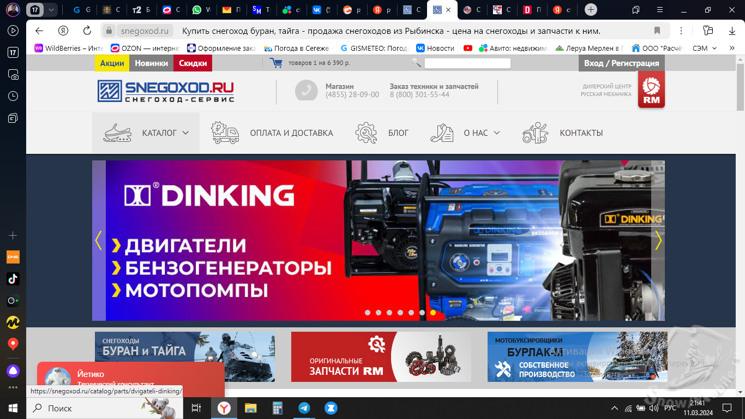Click Вход / Регистрация
The image size is (745, 419).
point(621,63)
